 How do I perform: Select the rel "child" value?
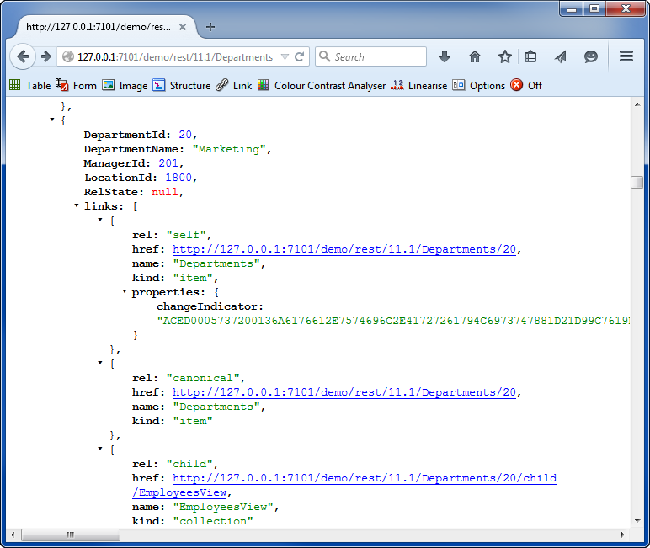[x=189, y=464]
